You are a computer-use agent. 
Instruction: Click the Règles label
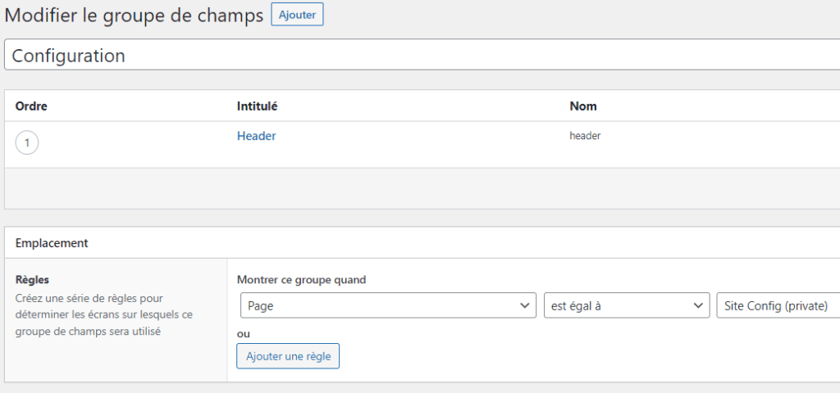click(x=32, y=280)
